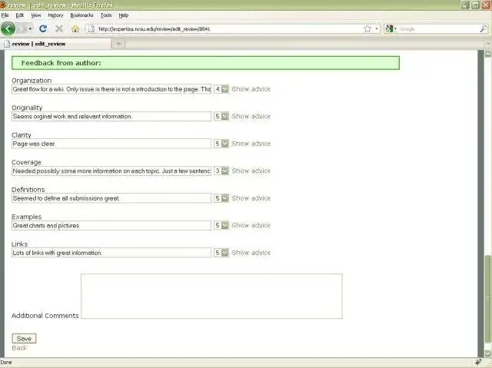Click the tab list arrow at the tab bar end
Screen dimensions: 492x368
coord(488,44)
